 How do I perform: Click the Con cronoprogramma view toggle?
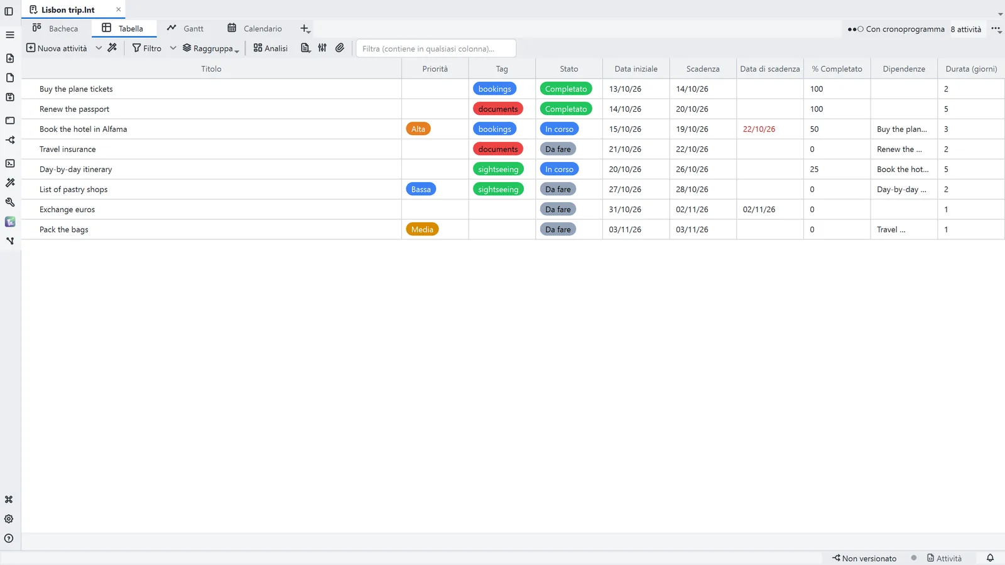(896, 29)
